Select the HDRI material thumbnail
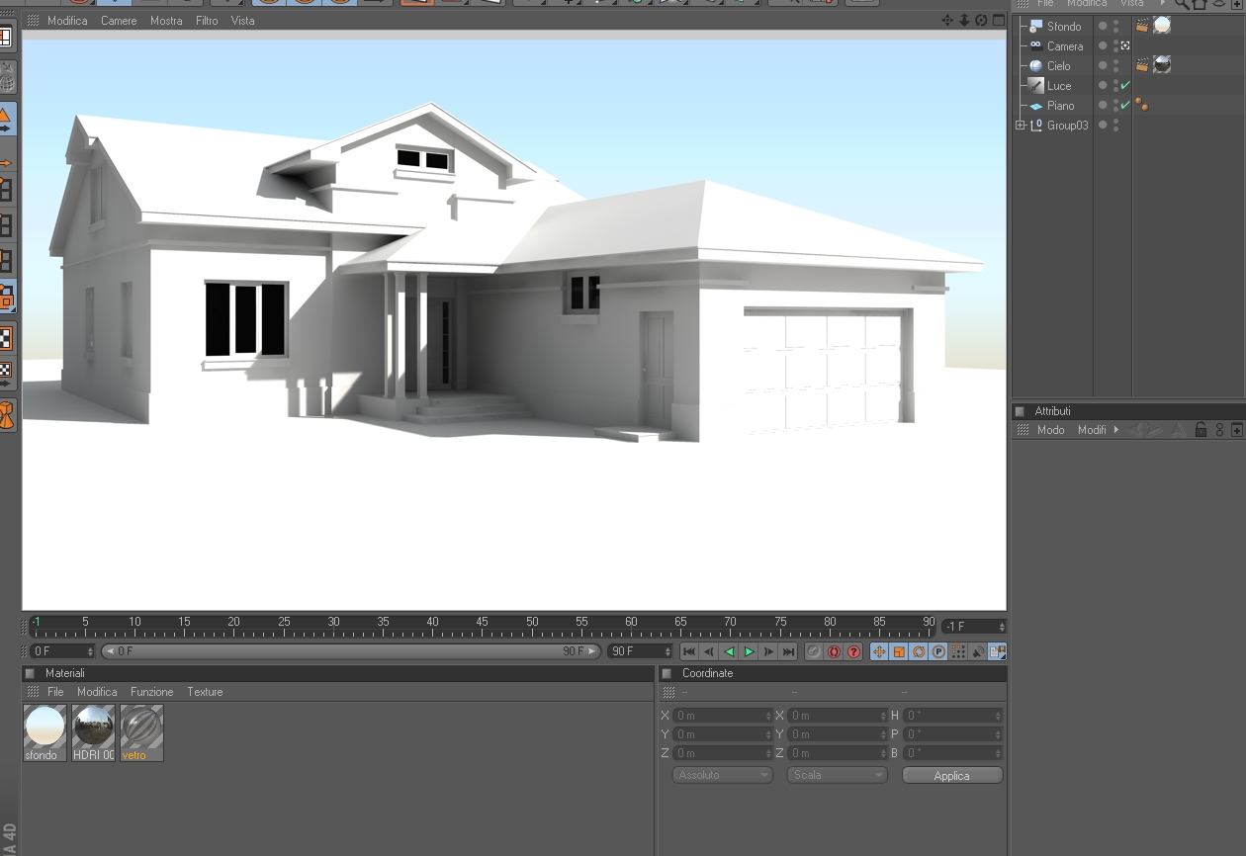This screenshot has width=1246, height=856. (x=93, y=732)
